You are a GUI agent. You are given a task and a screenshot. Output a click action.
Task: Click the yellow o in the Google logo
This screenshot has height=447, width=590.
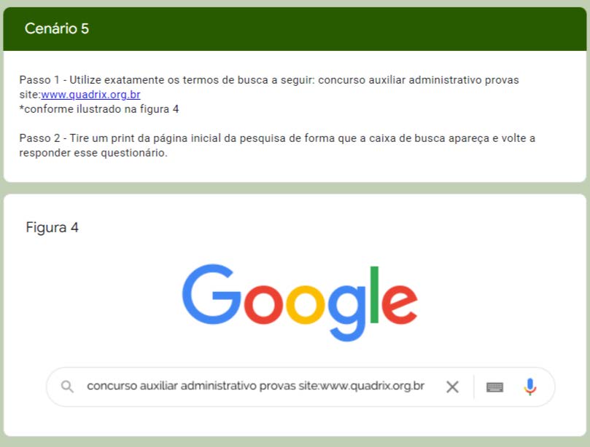point(306,304)
